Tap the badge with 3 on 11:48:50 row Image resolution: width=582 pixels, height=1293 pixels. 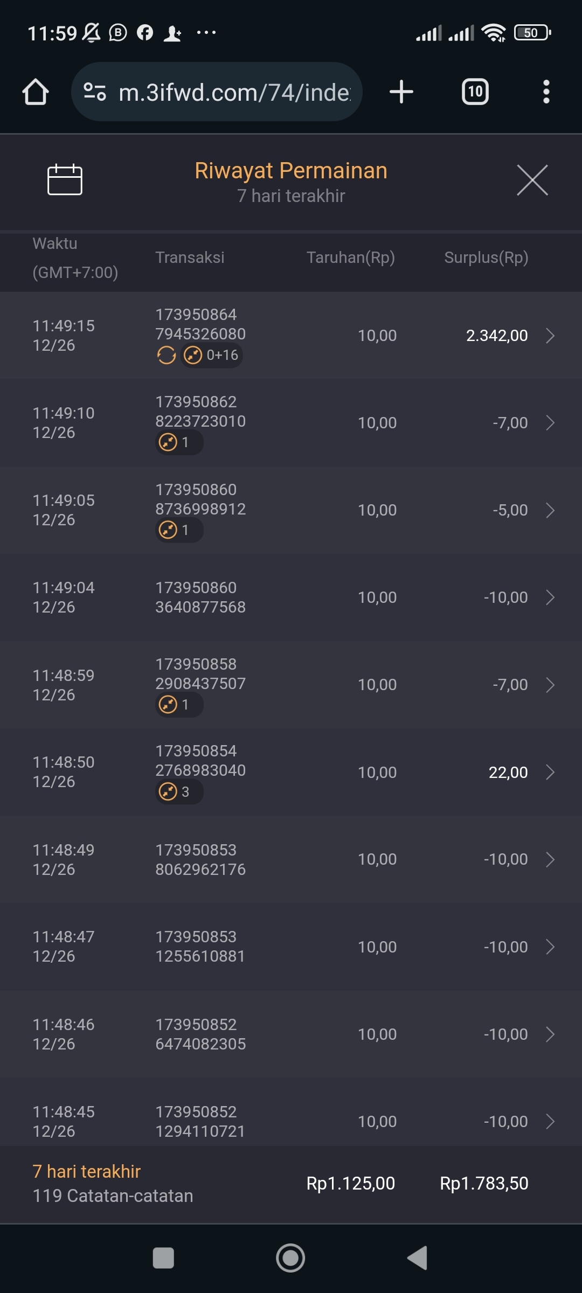click(x=179, y=792)
